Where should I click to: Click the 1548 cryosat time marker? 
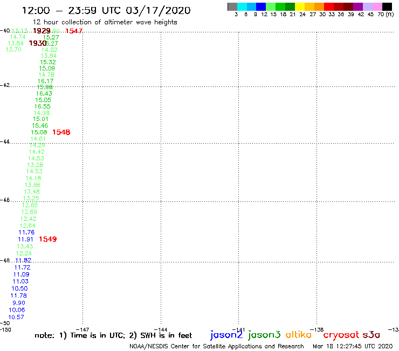tap(61, 132)
